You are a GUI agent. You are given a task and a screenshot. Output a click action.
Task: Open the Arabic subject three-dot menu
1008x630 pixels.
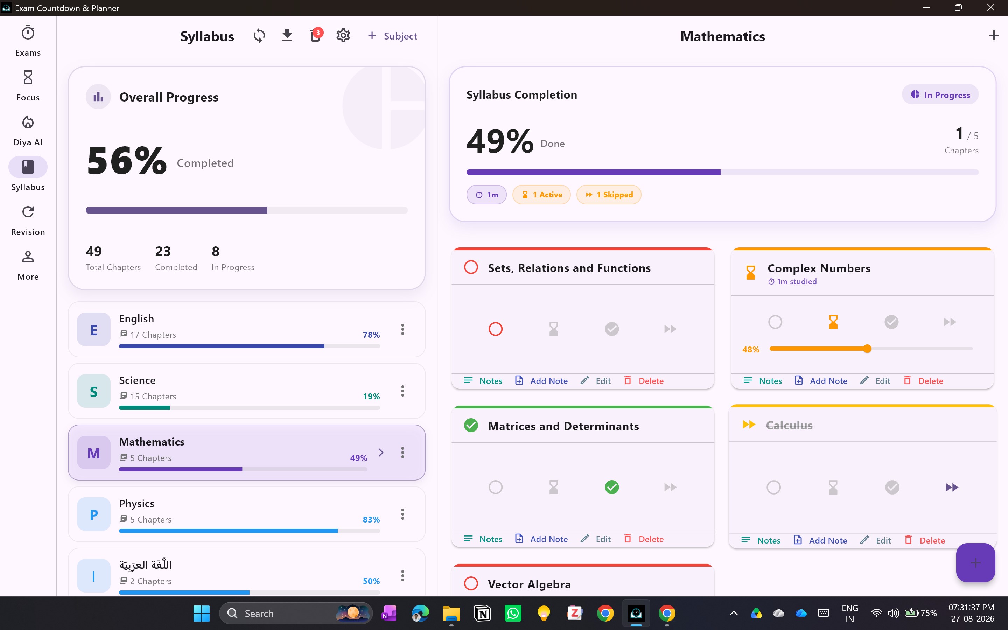coord(402,576)
